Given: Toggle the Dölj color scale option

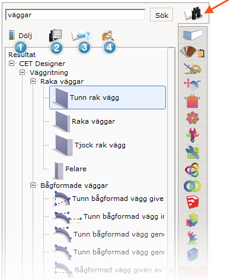Looking at the screenshot, I should (20, 36).
